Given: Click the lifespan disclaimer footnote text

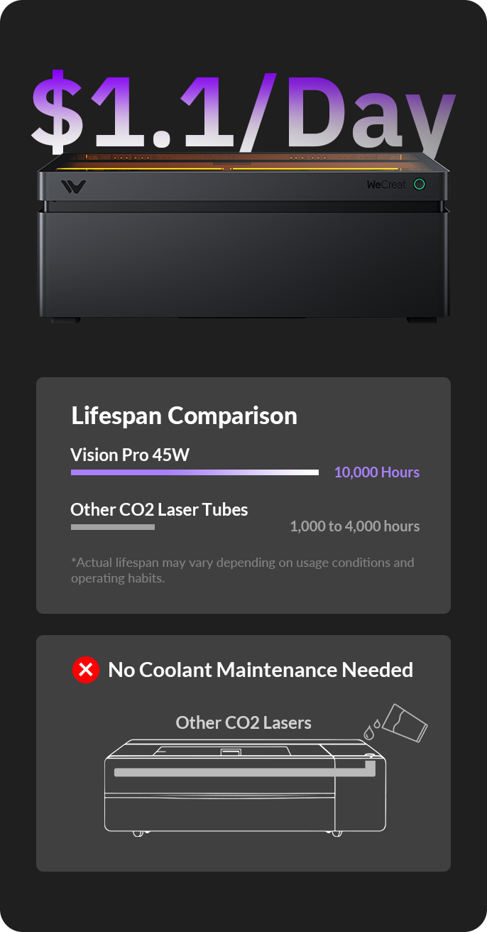Looking at the screenshot, I should click(x=242, y=570).
